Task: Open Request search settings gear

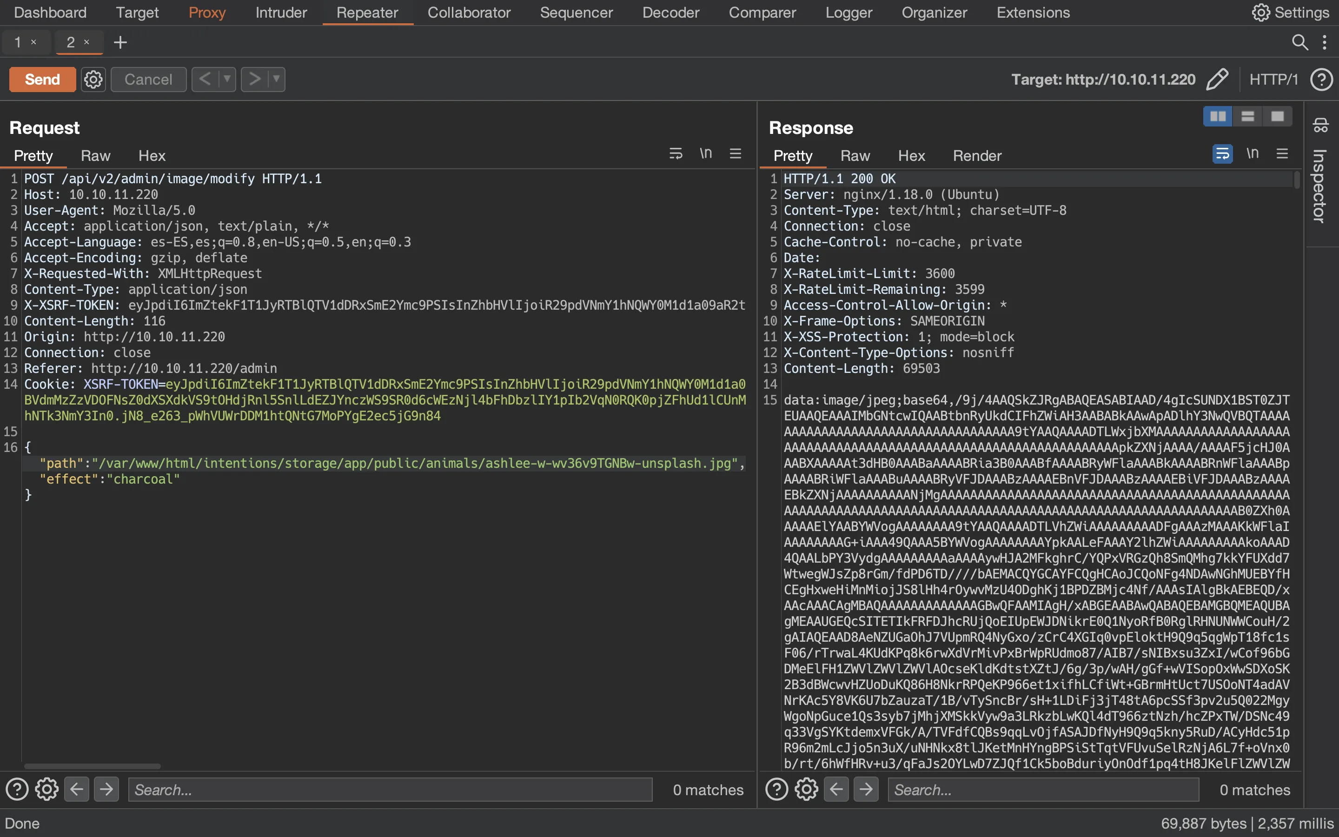Action: pos(47,790)
